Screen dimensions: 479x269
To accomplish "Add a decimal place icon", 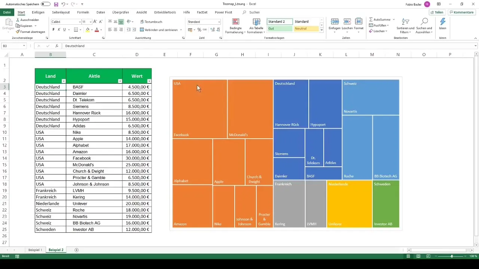I will point(212,30).
